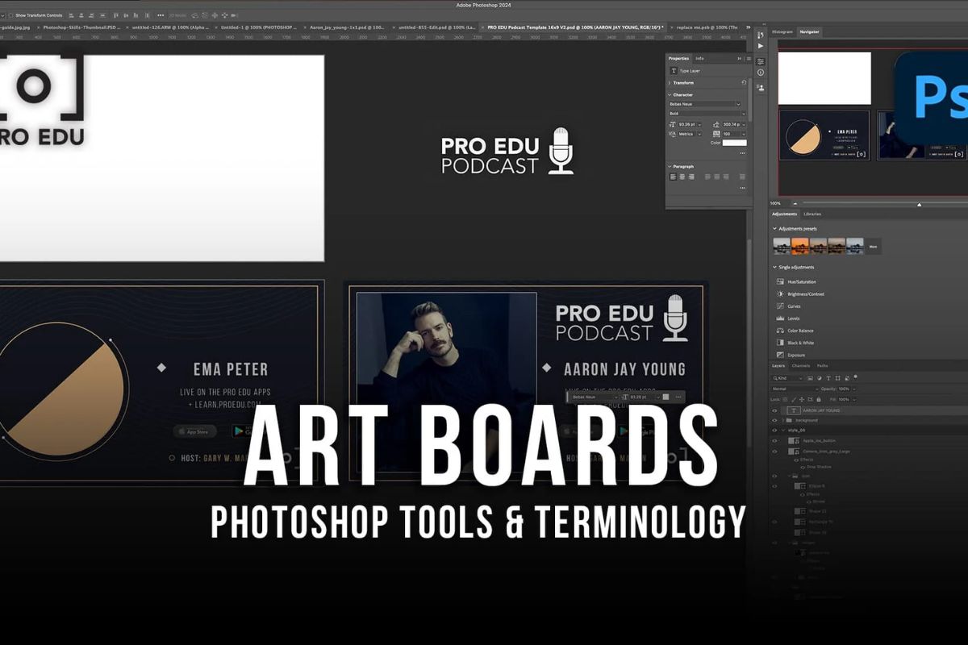This screenshot has width=968, height=645.
Task: Select the Navigator panel tab
Action: coord(808,31)
